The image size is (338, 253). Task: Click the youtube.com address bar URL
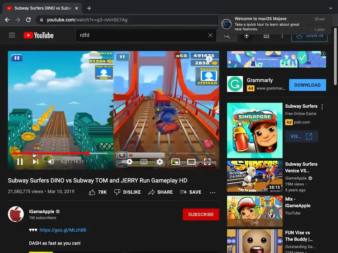[x=87, y=20]
